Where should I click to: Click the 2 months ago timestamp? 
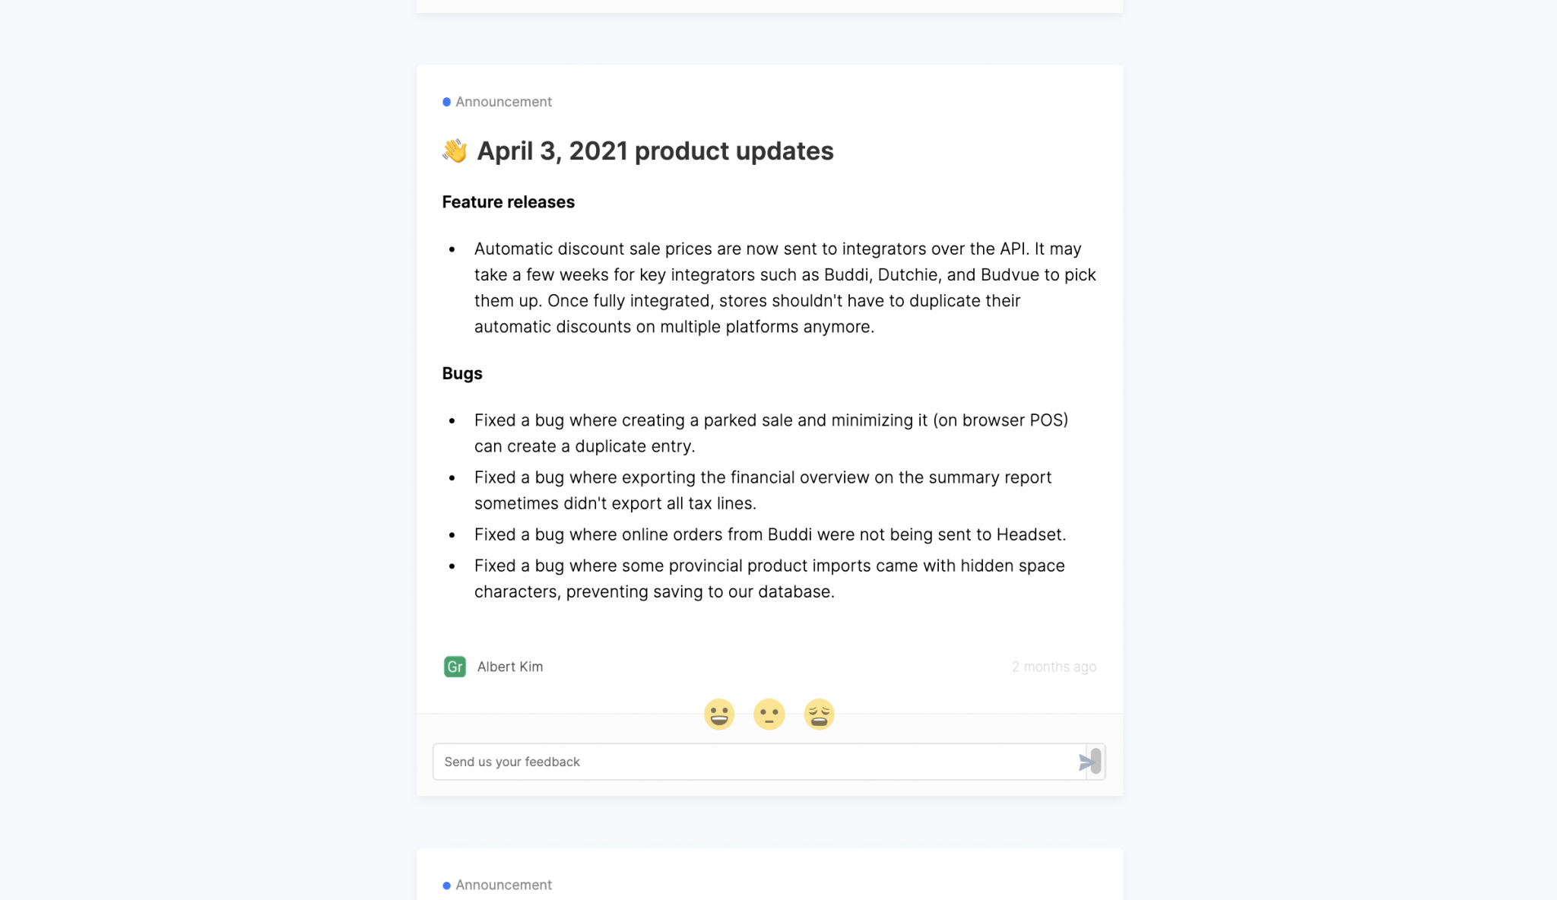(x=1054, y=667)
